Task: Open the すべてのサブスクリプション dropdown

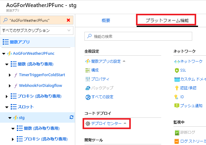Action: 37,30
